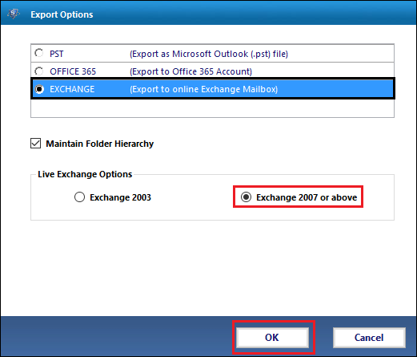Viewport: 417px width, 357px height.
Task: Click the empty row below EXCHANGE option
Action: (x=212, y=108)
